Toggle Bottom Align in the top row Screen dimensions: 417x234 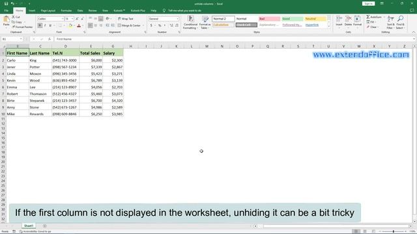click(100, 19)
